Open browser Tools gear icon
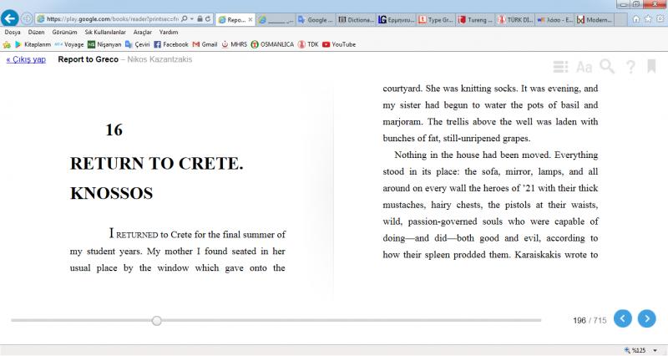 [x=660, y=18]
